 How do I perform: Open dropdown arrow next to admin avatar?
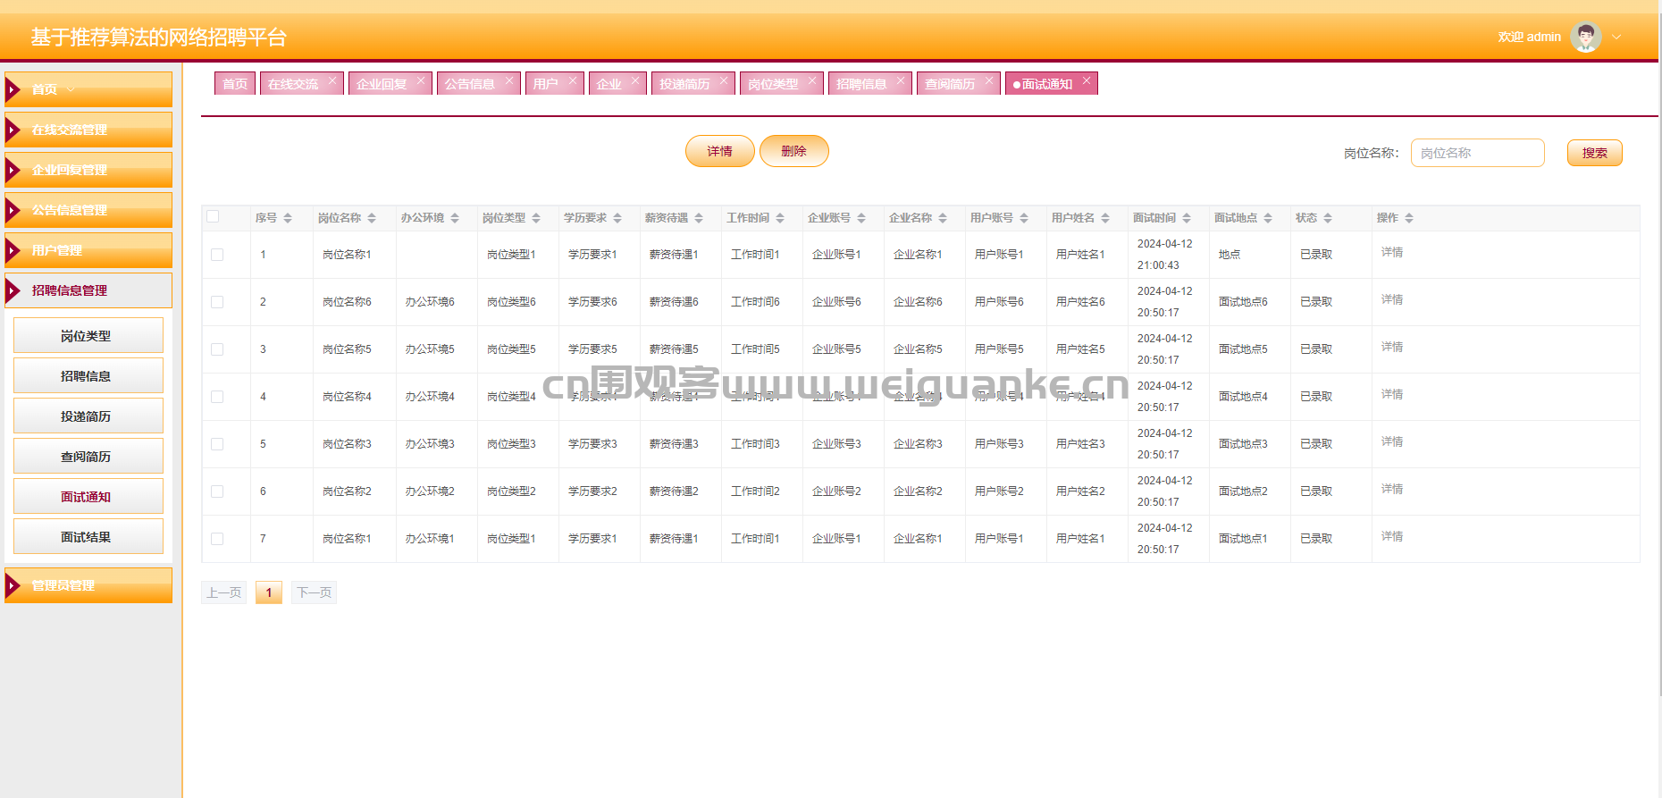coord(1616,38)
